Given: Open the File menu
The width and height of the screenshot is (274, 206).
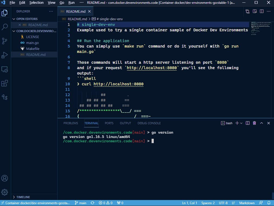Looking at the screenshot, I should tap(12, 3).
